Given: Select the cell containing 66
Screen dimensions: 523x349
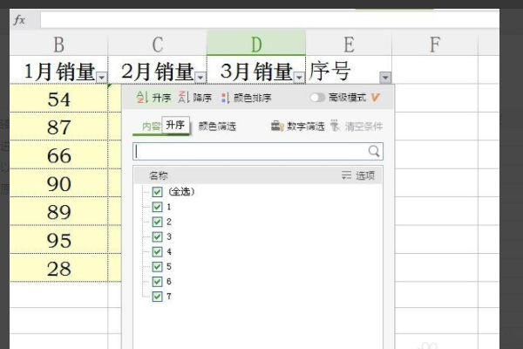Looking at the screenshot, I should tap(58, 154).
